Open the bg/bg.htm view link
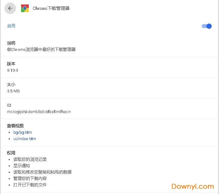This screenshot has height=194, width=219. pyautogui.click(x=23, y=132)
